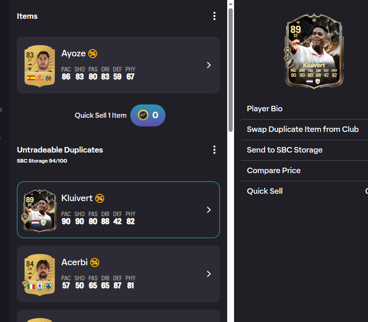Click the Serie A league logo on Acerbi's card

click(x=39, y=286)
